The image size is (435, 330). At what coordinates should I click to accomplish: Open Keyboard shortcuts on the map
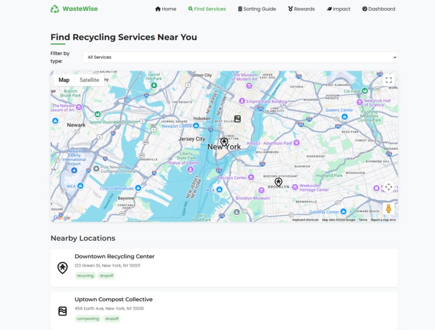306,220
